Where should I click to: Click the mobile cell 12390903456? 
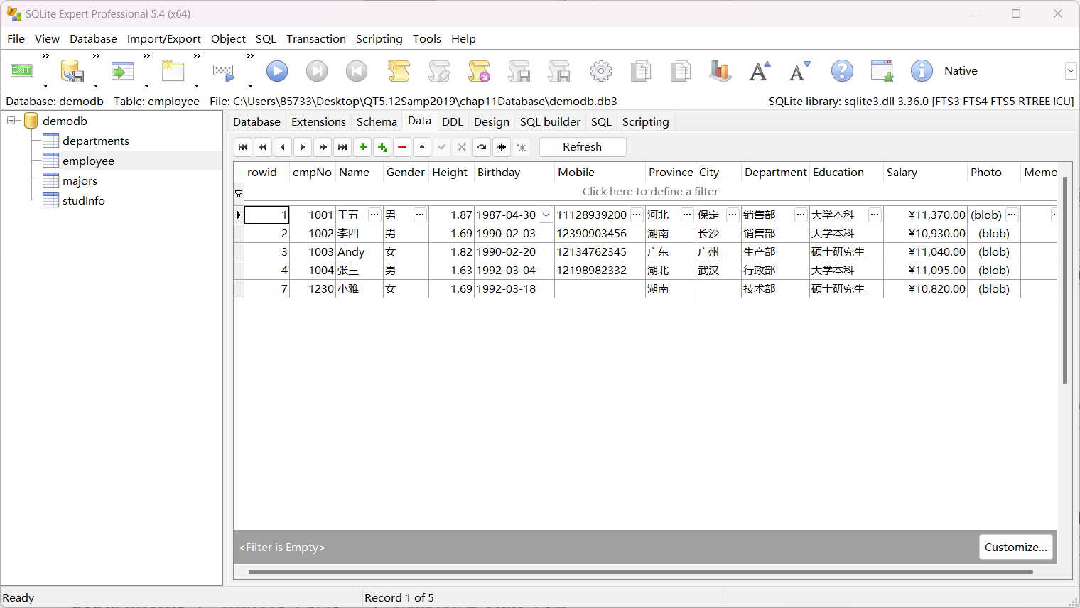[600, 233]
